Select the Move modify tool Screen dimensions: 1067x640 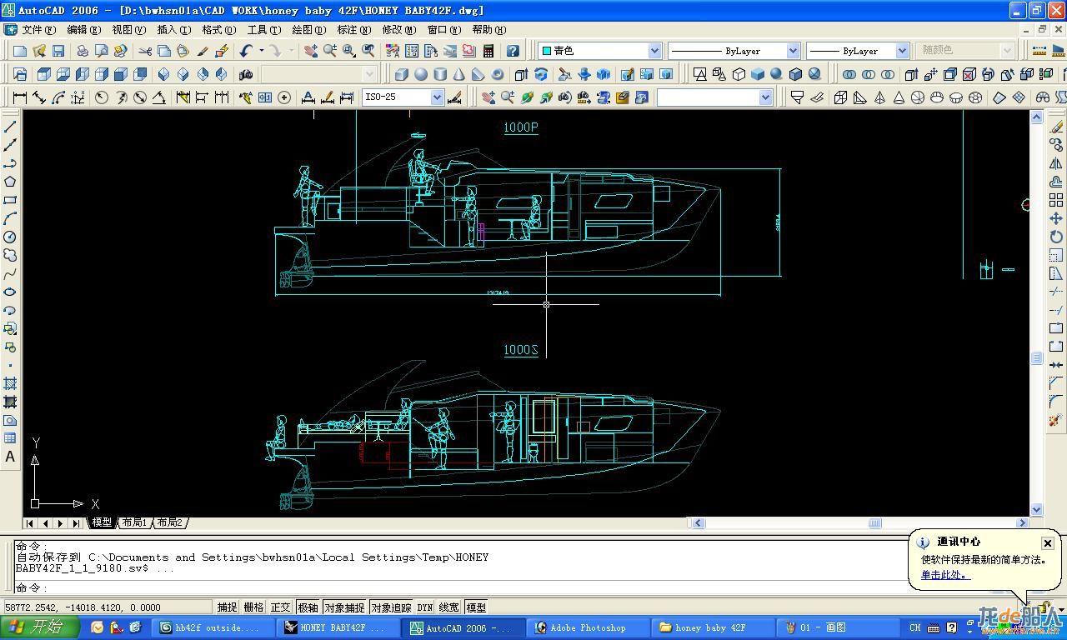(x=1056, y=218)
